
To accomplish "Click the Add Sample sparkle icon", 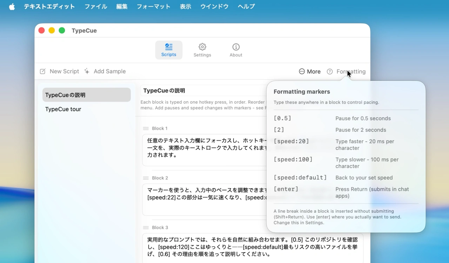I will coord(87,71).
